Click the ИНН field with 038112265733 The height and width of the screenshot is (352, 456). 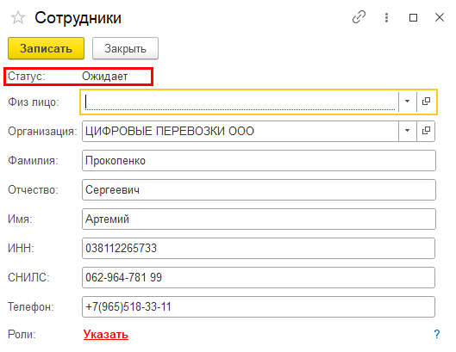coord(259,249)
